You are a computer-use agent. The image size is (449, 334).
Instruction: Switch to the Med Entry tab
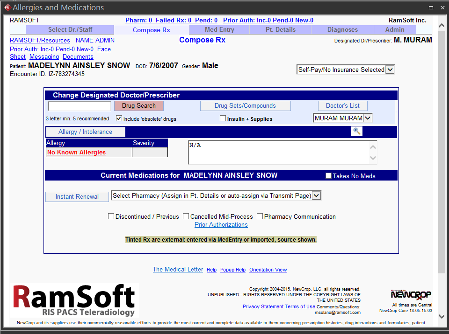pos(219,29)
